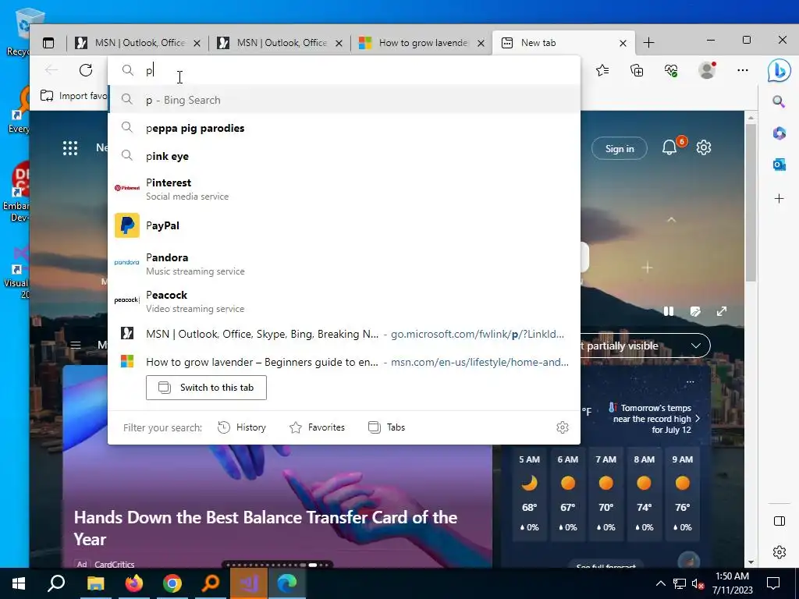Open the Action Center notification icon

coord(773,583)
